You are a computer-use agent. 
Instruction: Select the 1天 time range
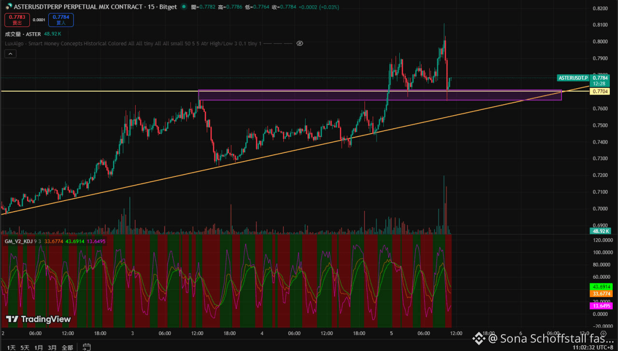(x=11, y=347)
